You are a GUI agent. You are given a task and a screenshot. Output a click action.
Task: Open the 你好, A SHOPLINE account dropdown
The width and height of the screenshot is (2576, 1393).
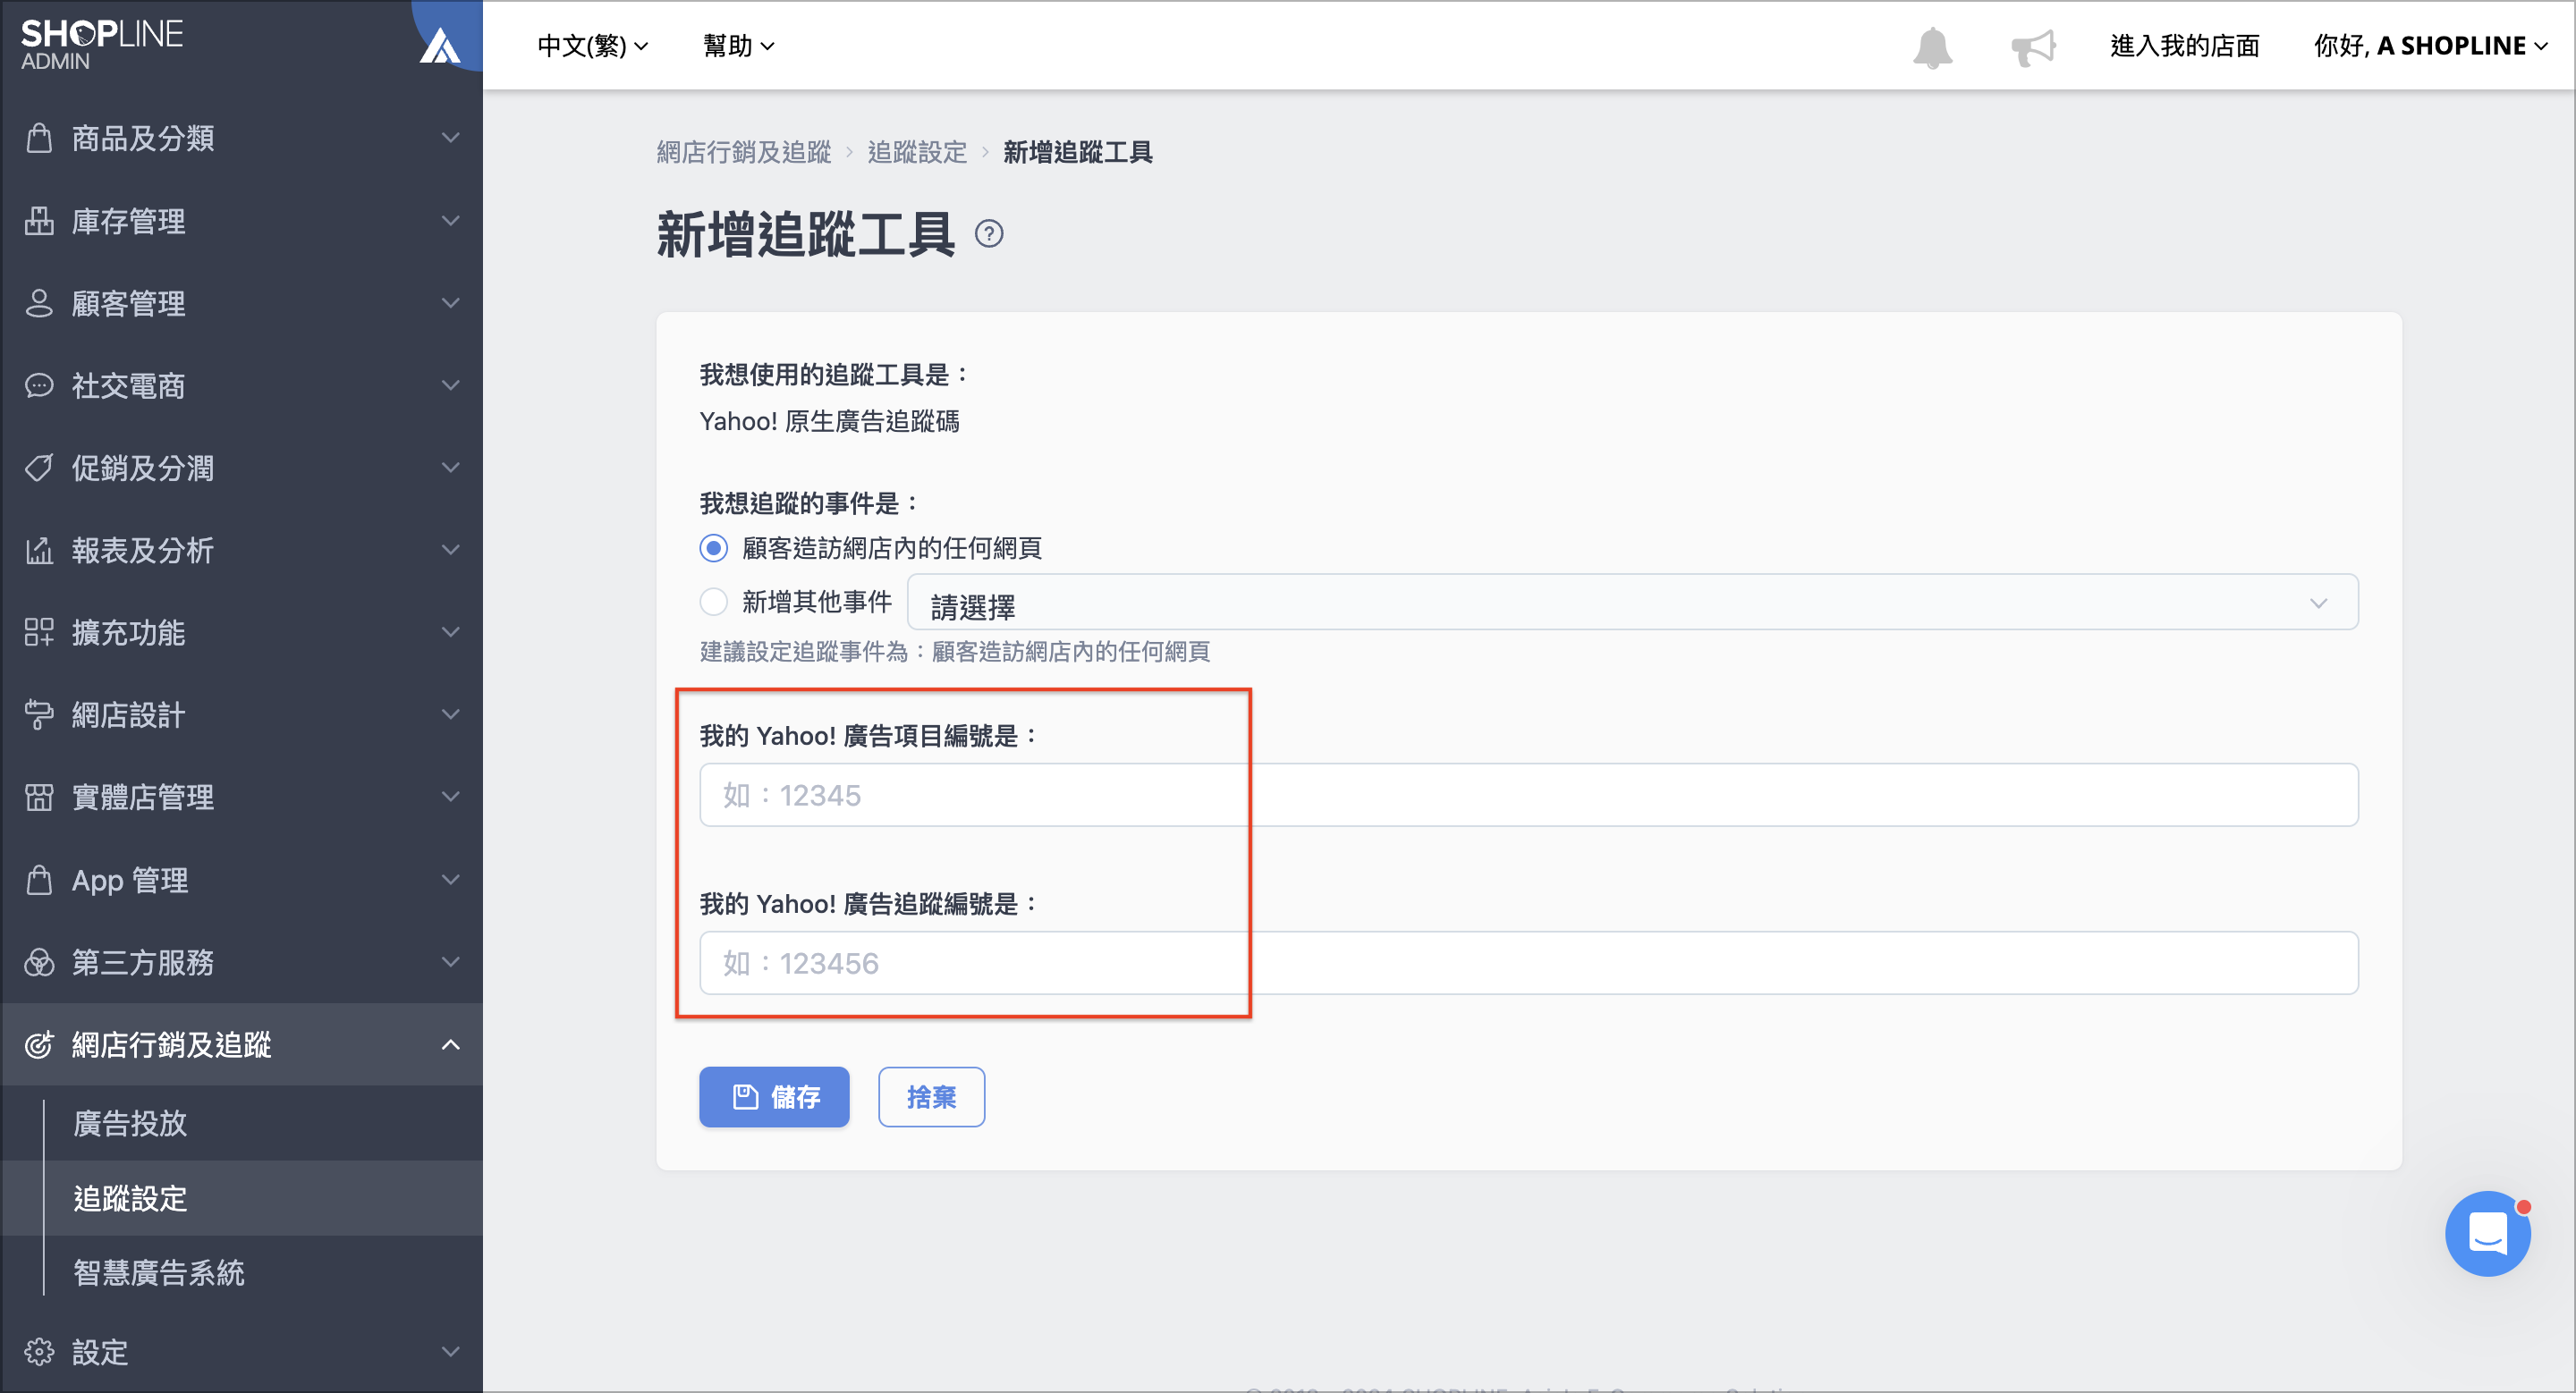click(x=2431, y=46)
